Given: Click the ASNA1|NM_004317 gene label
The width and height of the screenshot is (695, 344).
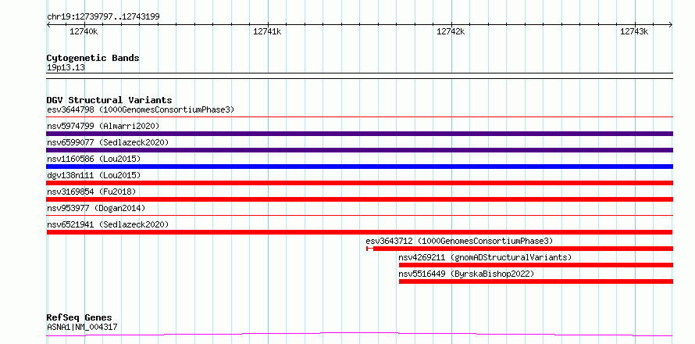Looking at the screenshot, I should pos(82,327).
